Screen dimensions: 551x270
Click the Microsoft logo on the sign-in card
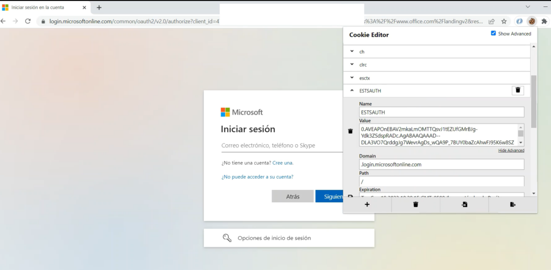(242, 112)
